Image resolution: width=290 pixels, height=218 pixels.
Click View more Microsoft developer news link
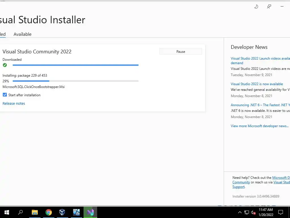[x=259, y=126]
